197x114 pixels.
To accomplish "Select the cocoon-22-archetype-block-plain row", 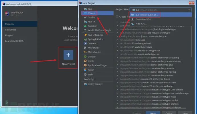I will (x=153, y=83).
